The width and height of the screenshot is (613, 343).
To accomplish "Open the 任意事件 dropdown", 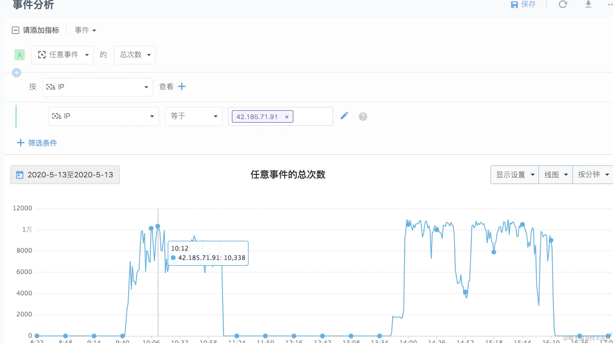I will tap(63, 55).
